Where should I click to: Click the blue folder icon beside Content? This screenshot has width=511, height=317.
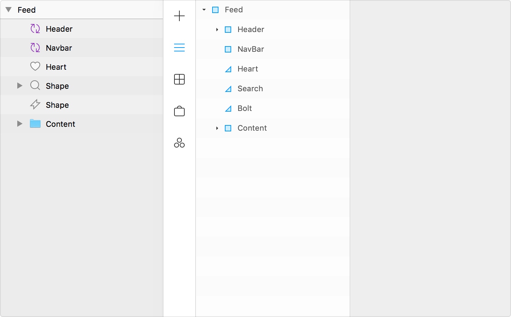(x=35, y=124)
